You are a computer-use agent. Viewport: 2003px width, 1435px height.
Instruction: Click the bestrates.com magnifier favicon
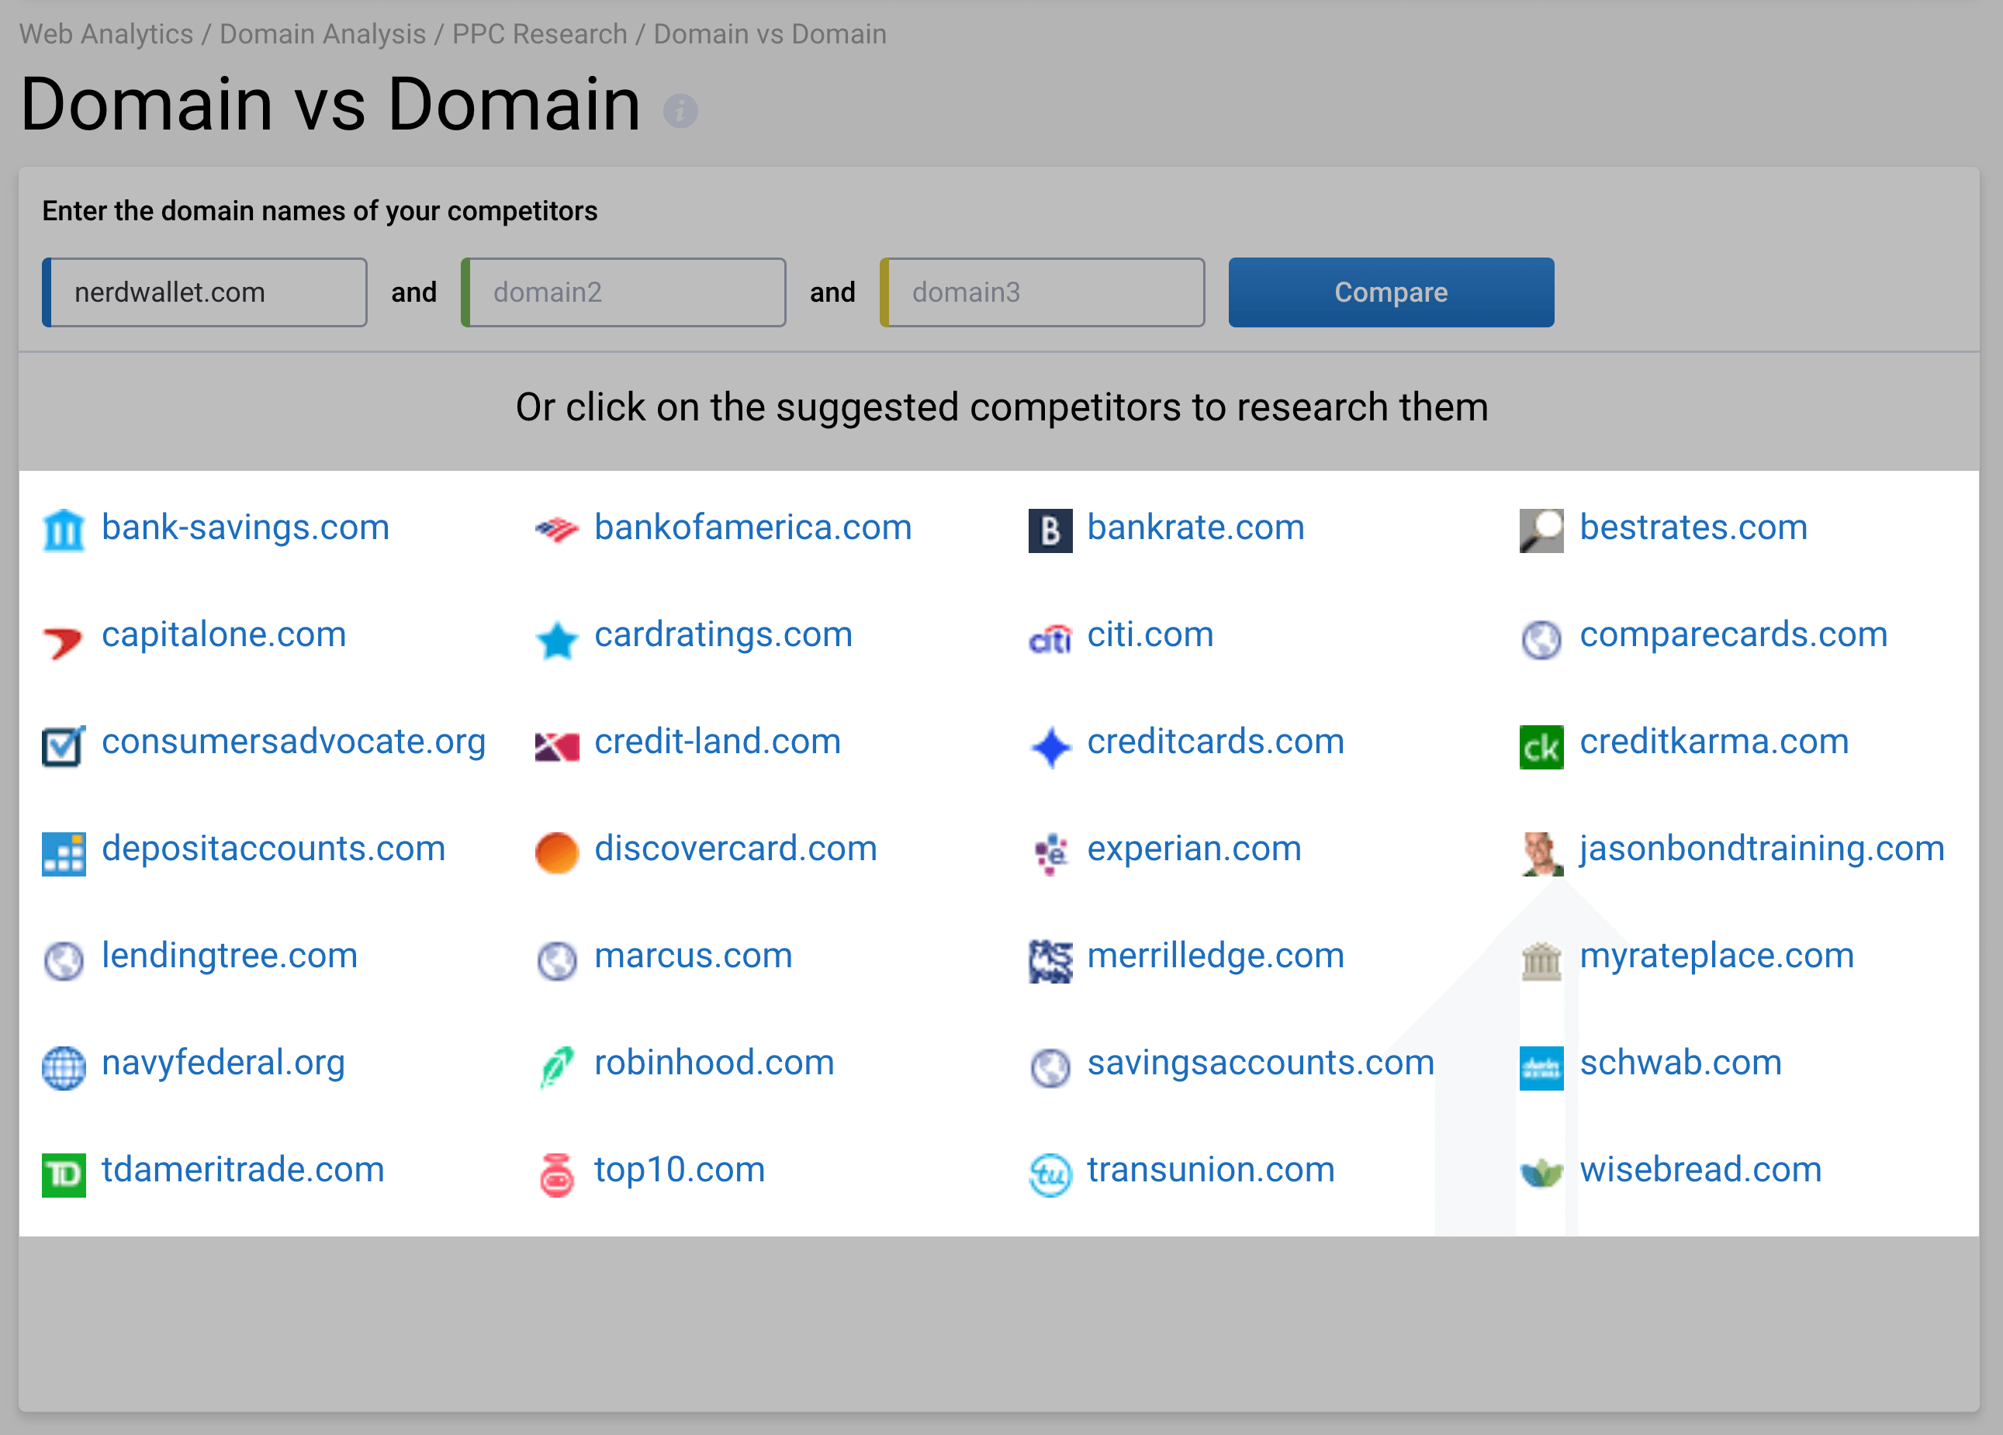click(x=1541, y=531)
